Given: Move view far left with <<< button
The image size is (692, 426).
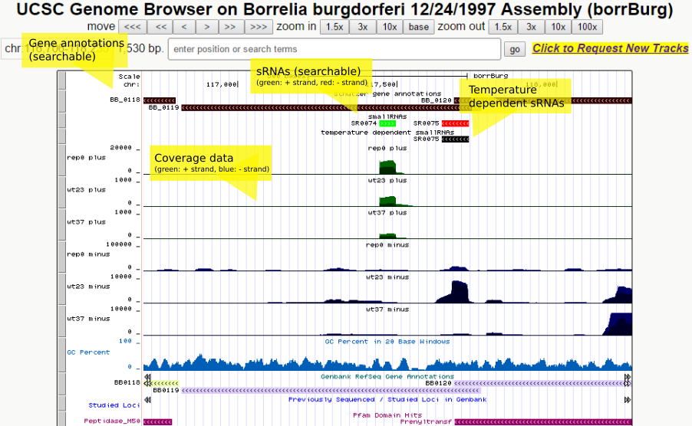Looking at the screenshot, I should click(x=133, y=27).
